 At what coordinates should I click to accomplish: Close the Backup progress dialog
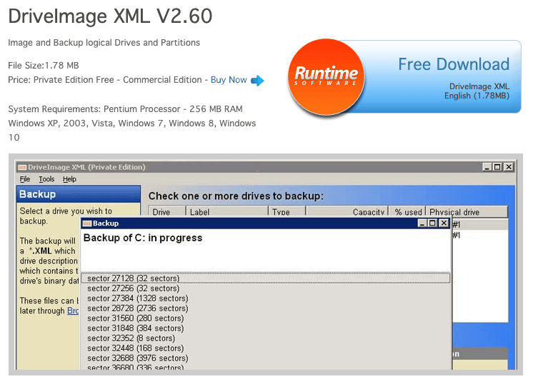pos(444,223)
